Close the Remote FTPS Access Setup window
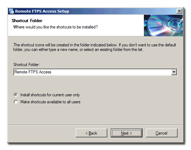The height and width of the screenshot is (150, 191). (179, 11)
